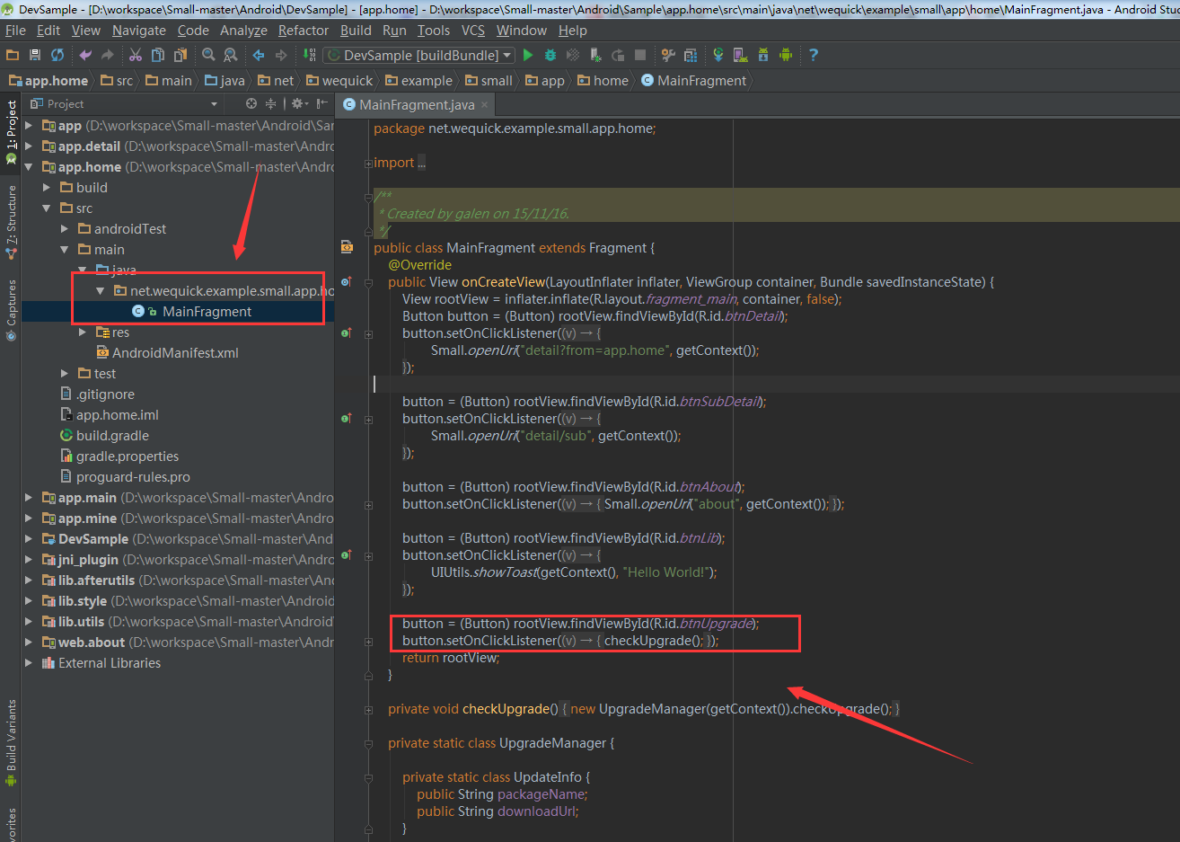Click the Cut scissors icon

(136, 55)
